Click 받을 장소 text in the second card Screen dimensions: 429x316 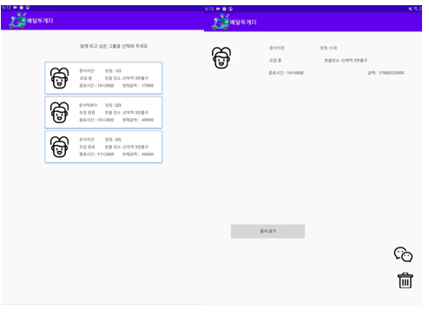[127, 113]
